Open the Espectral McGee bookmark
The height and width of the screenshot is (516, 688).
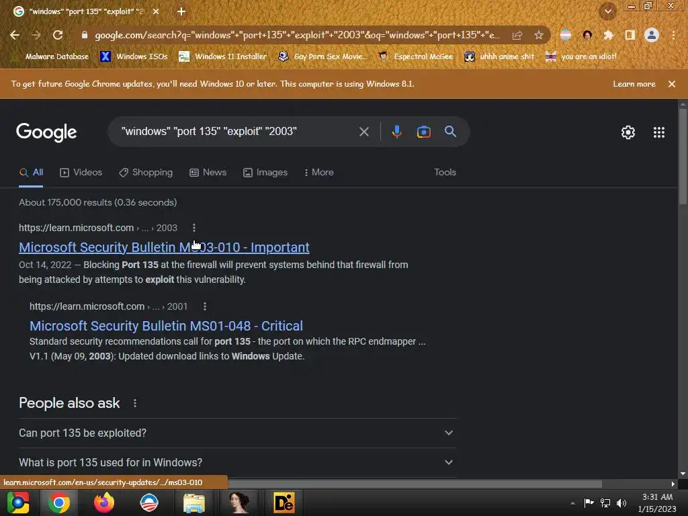416,56
